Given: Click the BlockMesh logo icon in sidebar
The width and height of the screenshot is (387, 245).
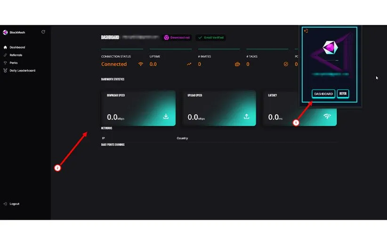Looking at the screenshot, I should pos(5,32).
